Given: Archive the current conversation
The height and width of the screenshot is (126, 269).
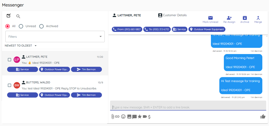Looking at the screenshot, I should [245, 19].
